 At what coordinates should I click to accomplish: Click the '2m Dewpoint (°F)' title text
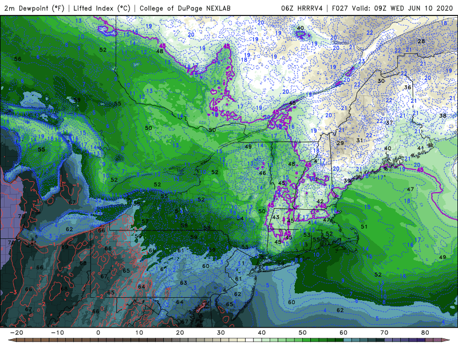coord(34,8)
